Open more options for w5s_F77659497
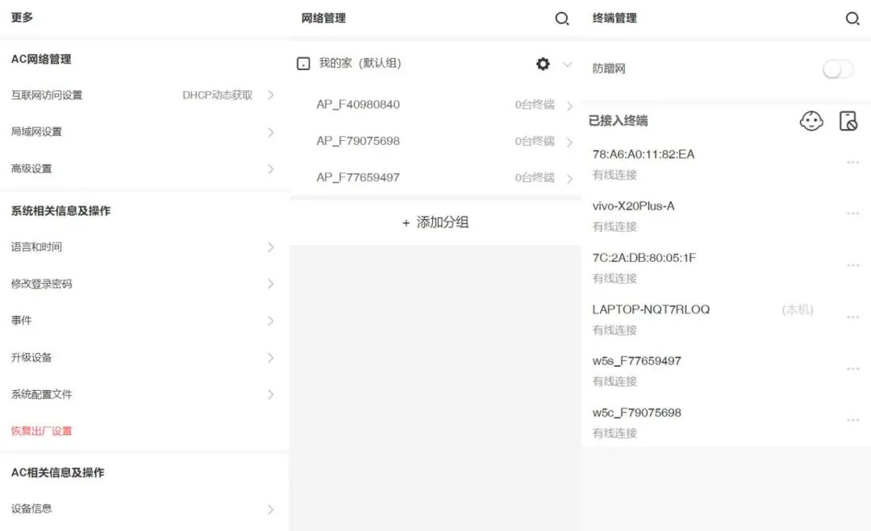Screen dimensions: 871x531 pos(852,368)
